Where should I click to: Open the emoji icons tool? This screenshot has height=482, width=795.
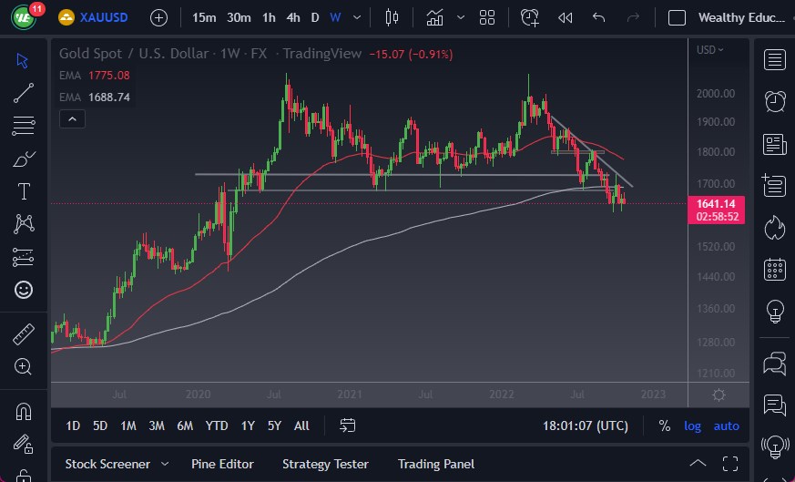(24, 290)
